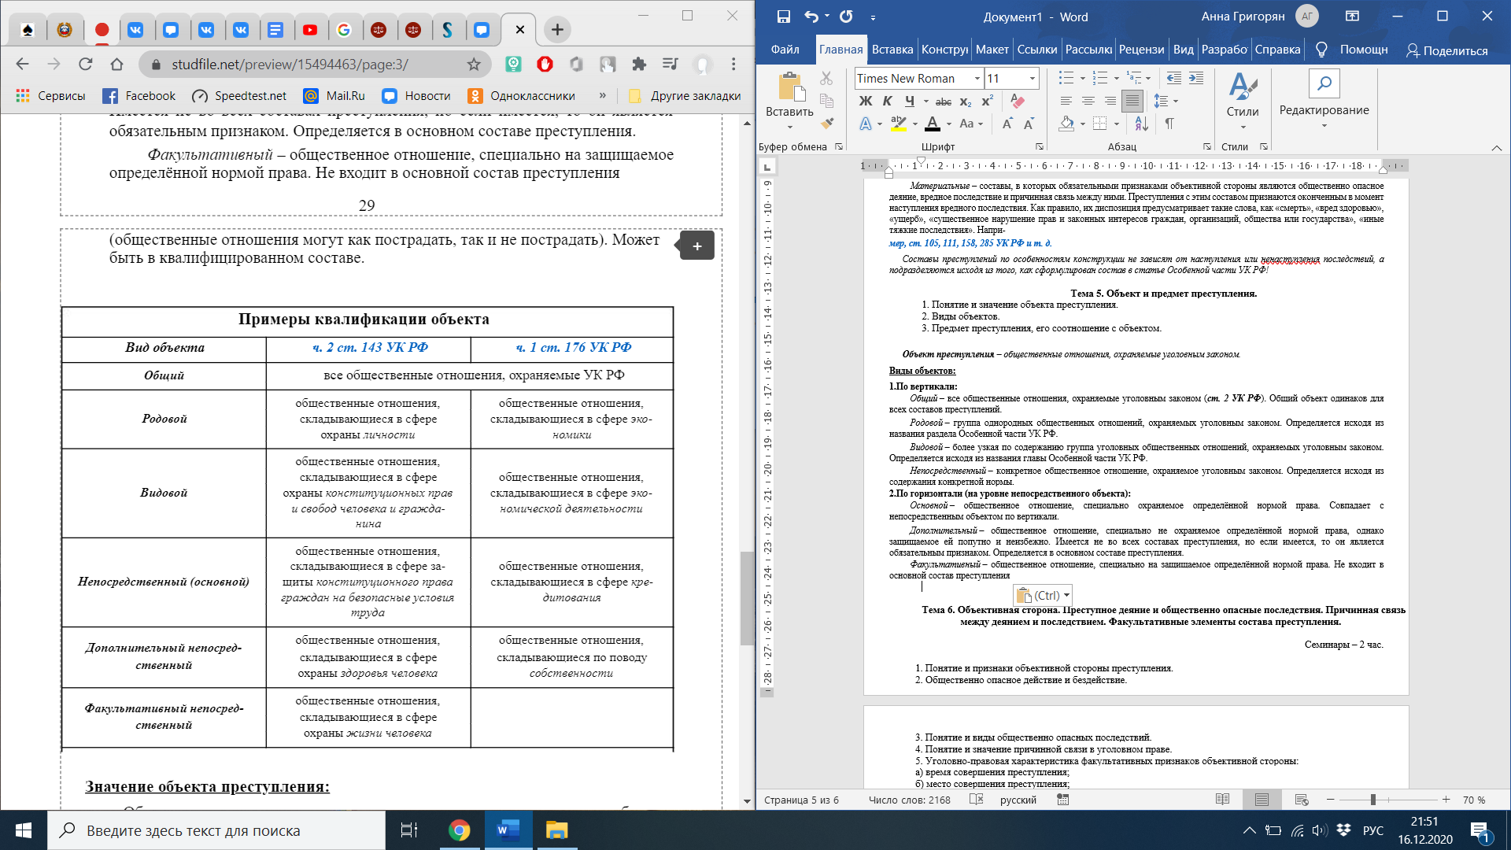The width and height of the screenshot is (1511, 850).
Task: Click the Tell Me lightbulb icon in Word
Action: click(1321, 50)
